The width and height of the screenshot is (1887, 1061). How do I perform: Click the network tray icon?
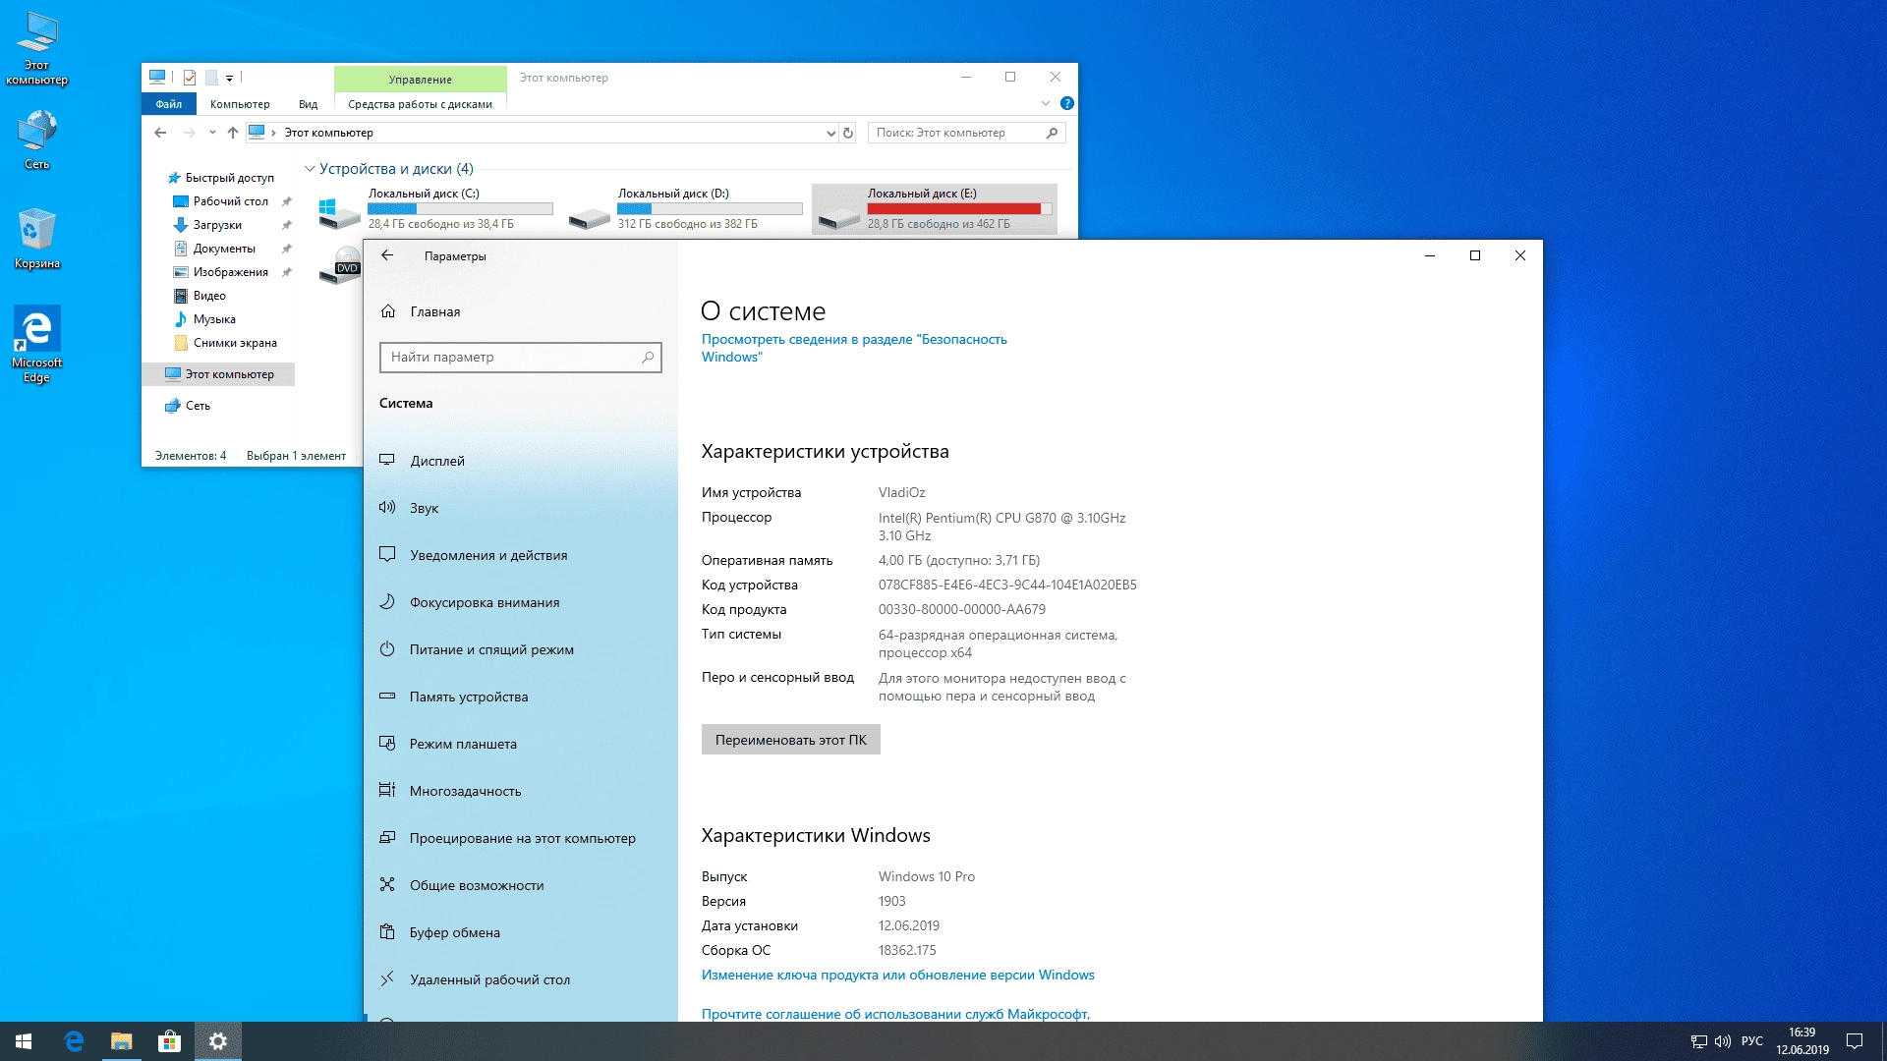point(1698,1041)
